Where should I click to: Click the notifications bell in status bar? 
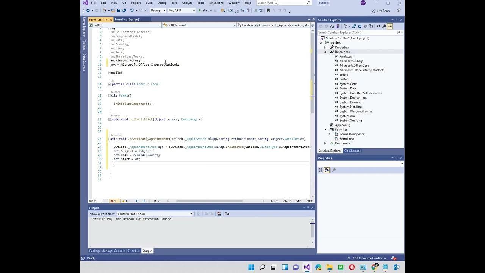click(x=394, y=258)
